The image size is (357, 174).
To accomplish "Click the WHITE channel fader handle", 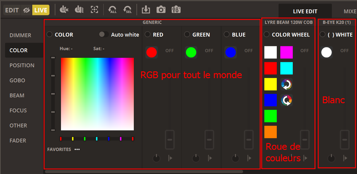I will pyautogui.click(x=345, y=139).
